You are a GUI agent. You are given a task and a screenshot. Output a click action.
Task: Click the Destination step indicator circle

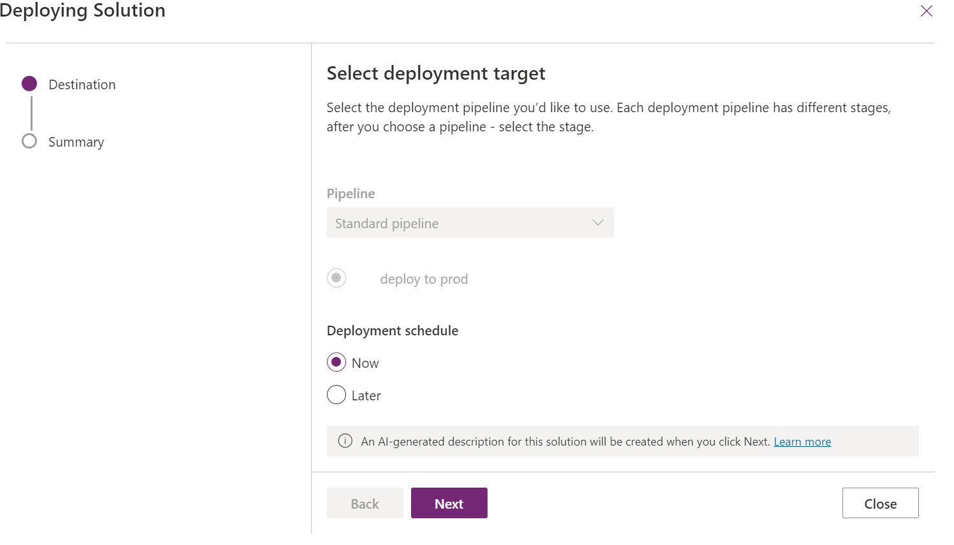click(x=29, y=84)
